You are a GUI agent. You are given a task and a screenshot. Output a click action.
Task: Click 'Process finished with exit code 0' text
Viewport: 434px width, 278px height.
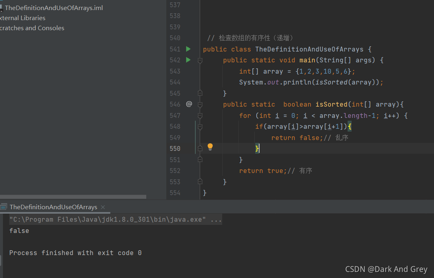[75, 253]
